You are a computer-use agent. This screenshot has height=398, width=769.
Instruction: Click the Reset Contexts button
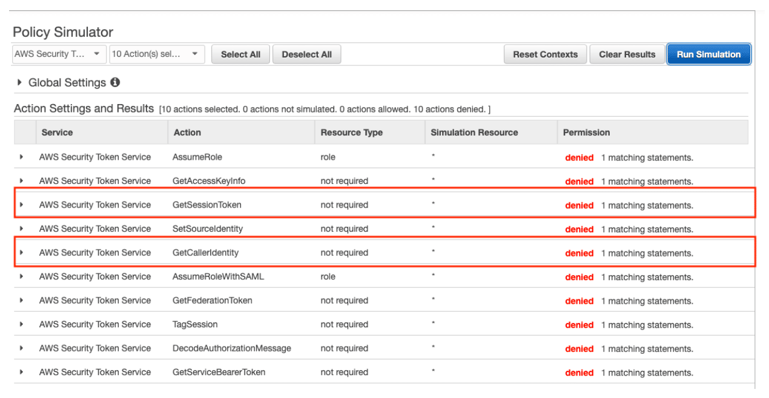tap(545, 54)
